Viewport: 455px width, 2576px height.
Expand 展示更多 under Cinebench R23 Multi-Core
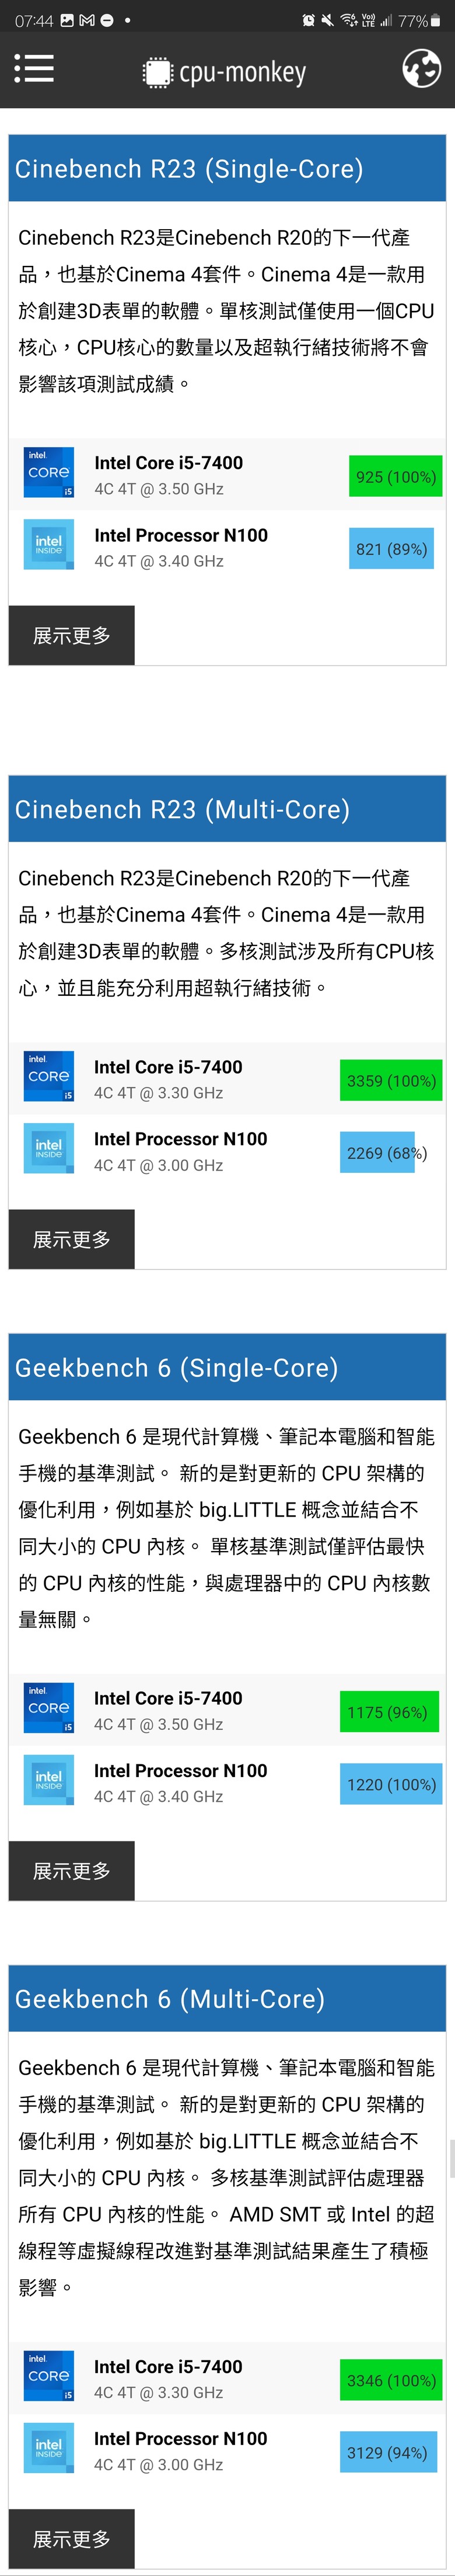(x=72, y=1239)
